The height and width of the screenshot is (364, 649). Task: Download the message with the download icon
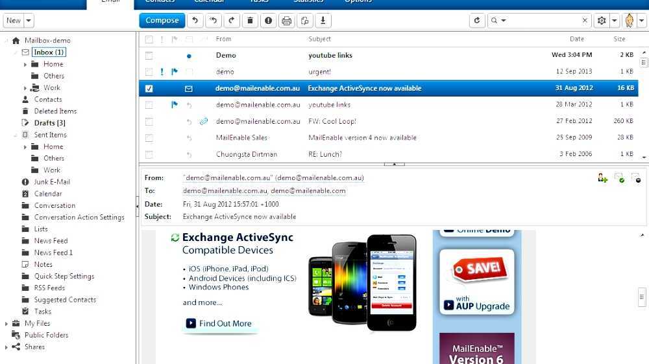point(323,20)
